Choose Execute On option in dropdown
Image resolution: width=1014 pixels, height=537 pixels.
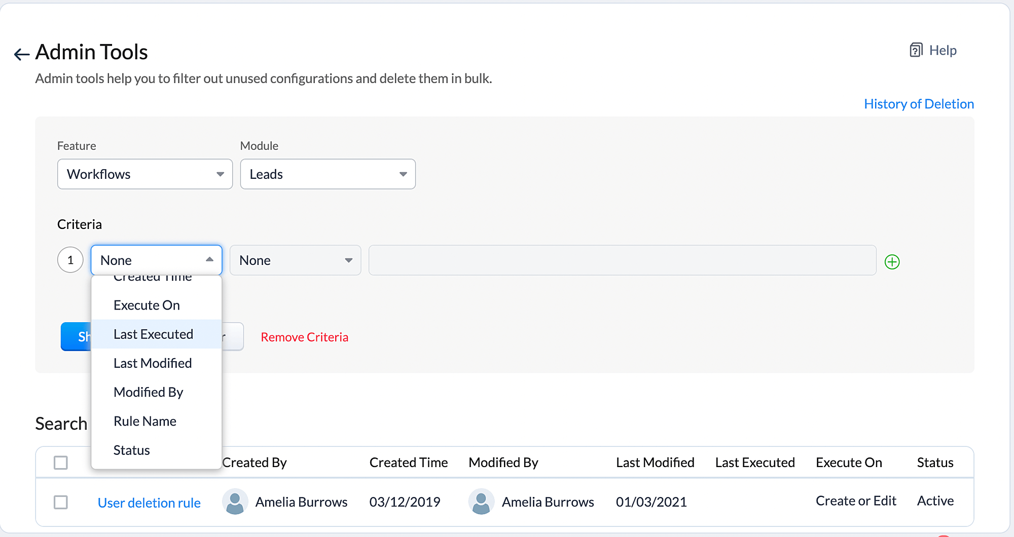(147, 305)
